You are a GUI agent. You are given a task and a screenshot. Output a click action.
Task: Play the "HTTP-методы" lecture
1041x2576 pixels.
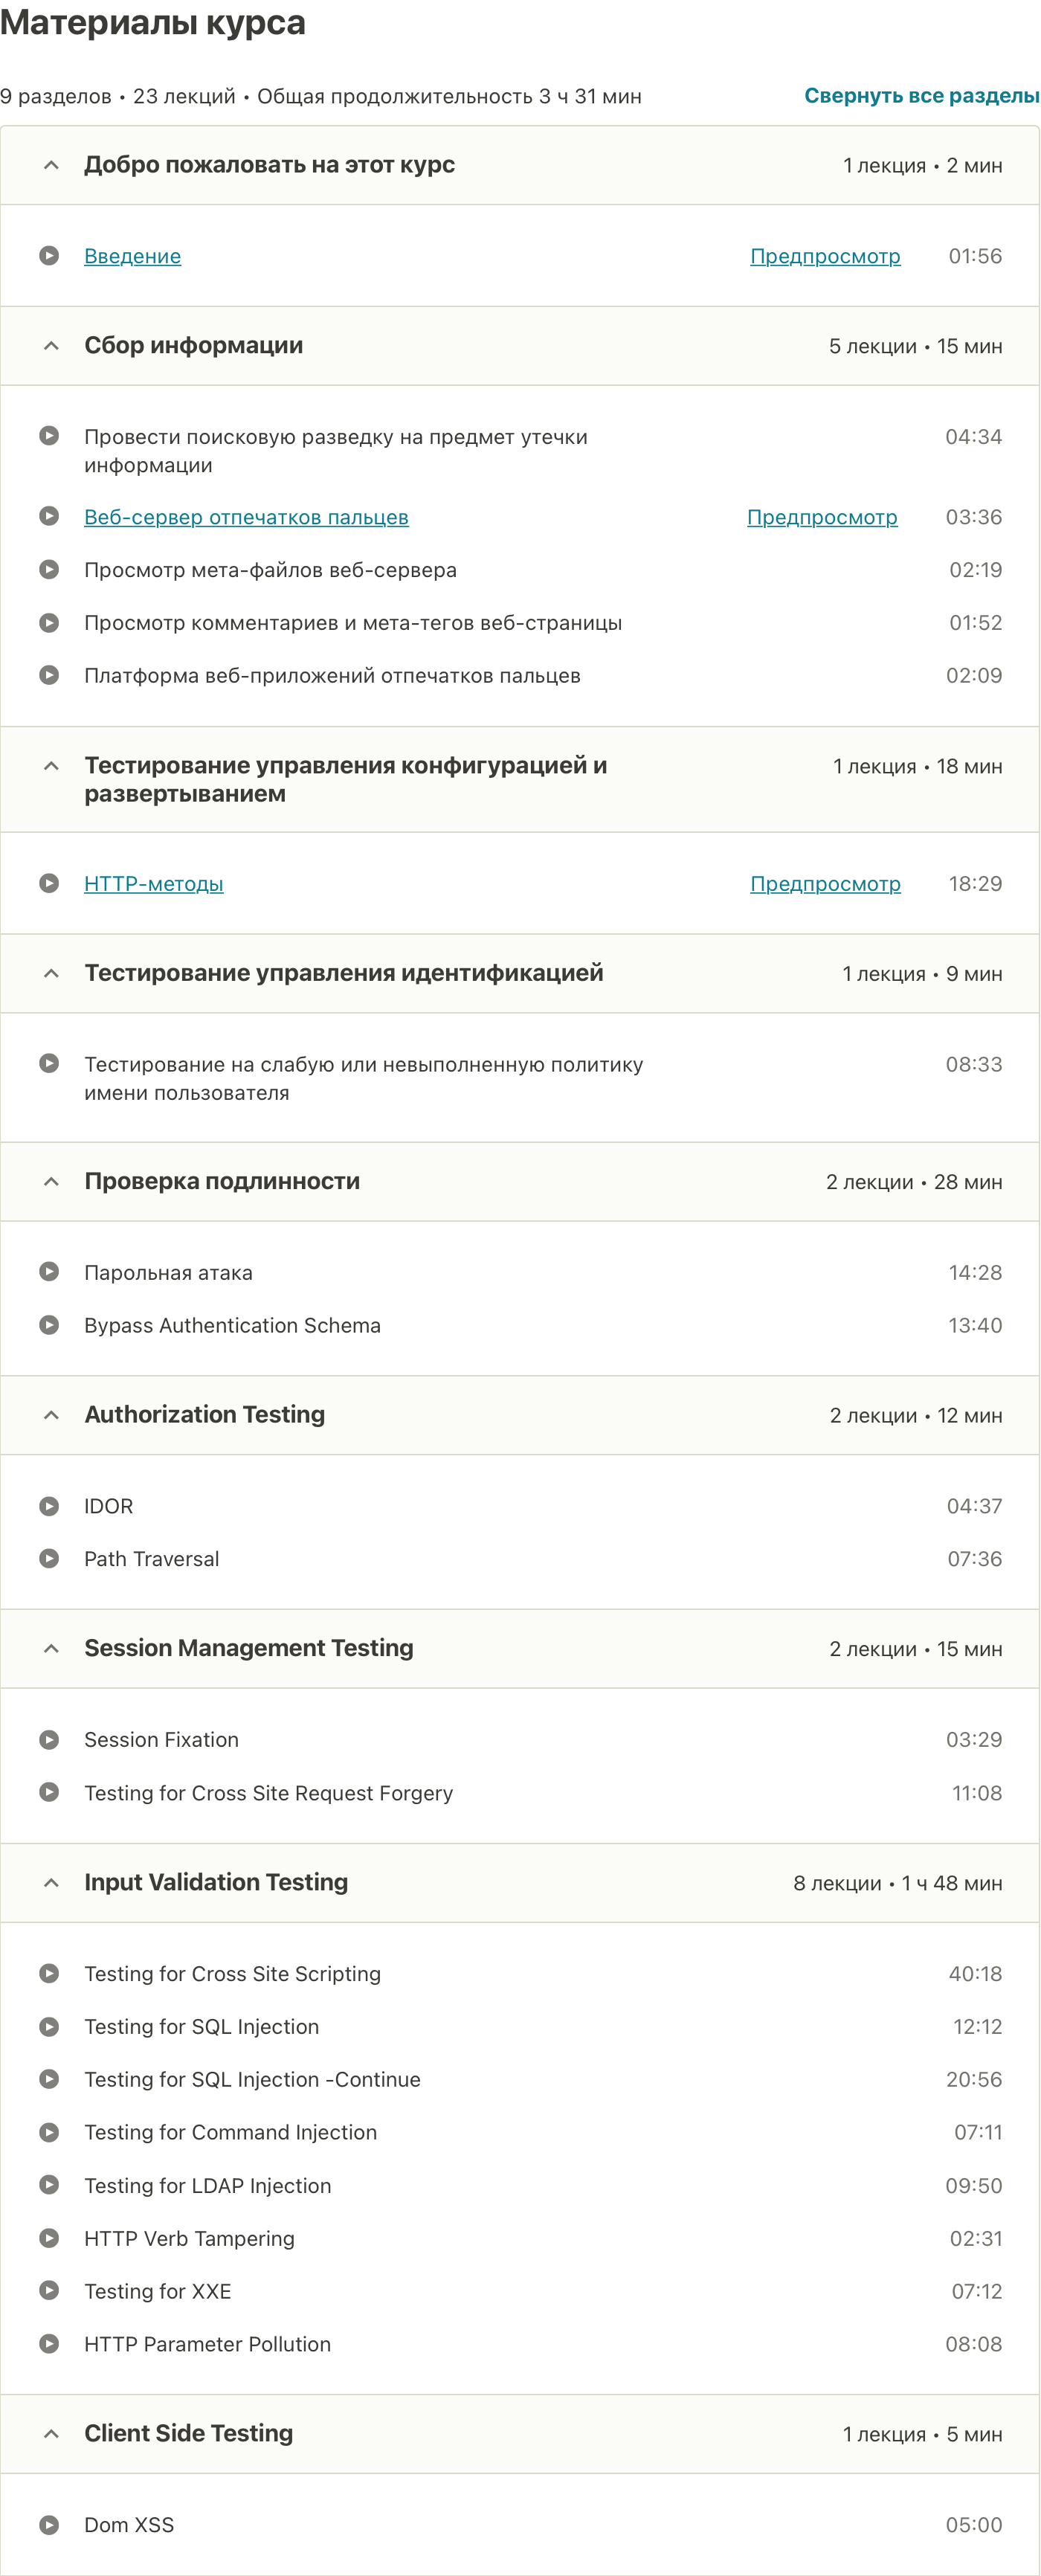tap(155, 883)
